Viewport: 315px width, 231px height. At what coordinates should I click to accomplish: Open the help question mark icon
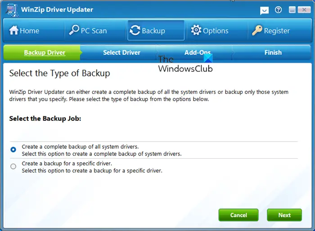click(x=278, y=9)
